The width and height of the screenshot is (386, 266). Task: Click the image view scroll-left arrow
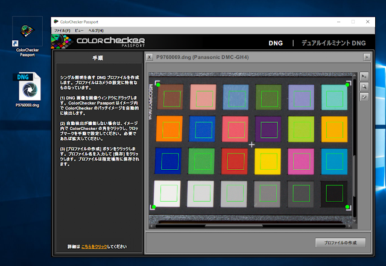tap(151, 226)
